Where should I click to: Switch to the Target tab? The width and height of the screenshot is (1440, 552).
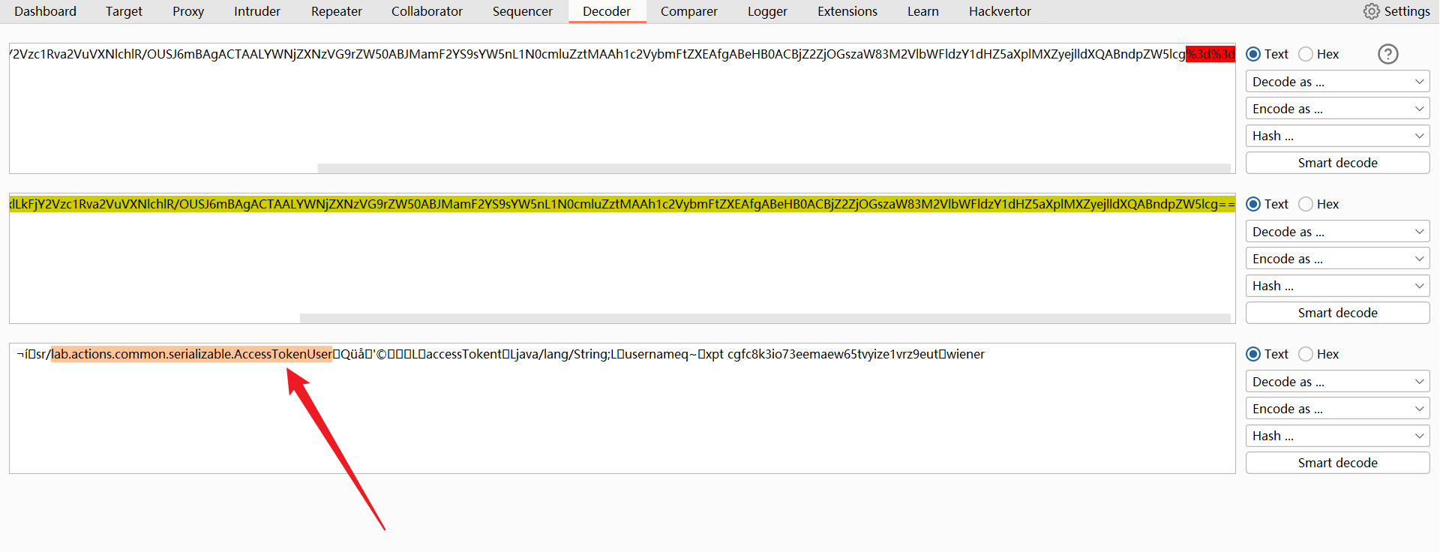[x=124, y=11]
